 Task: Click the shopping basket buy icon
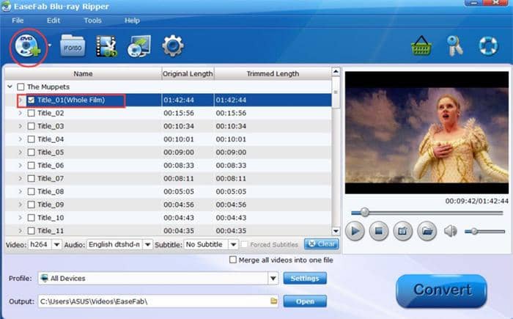point(421,45)
